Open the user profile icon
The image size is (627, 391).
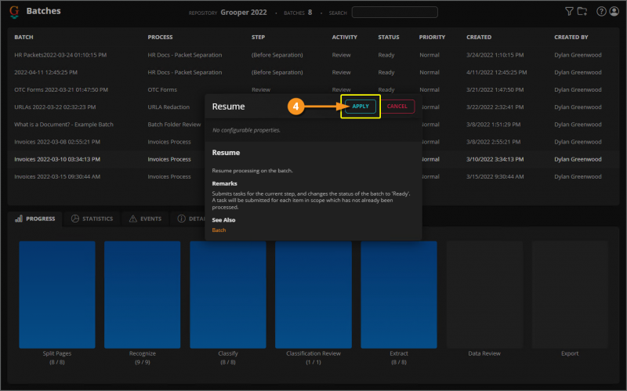(x=614, y=12)
